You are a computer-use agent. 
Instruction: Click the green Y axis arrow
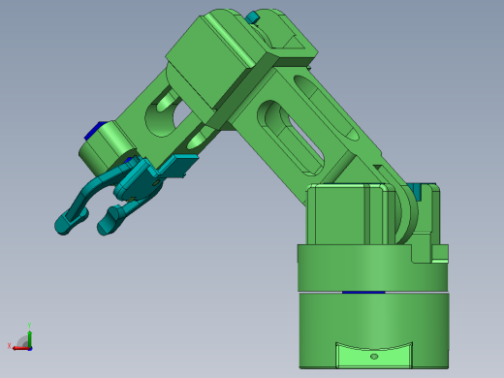(30, 338)
